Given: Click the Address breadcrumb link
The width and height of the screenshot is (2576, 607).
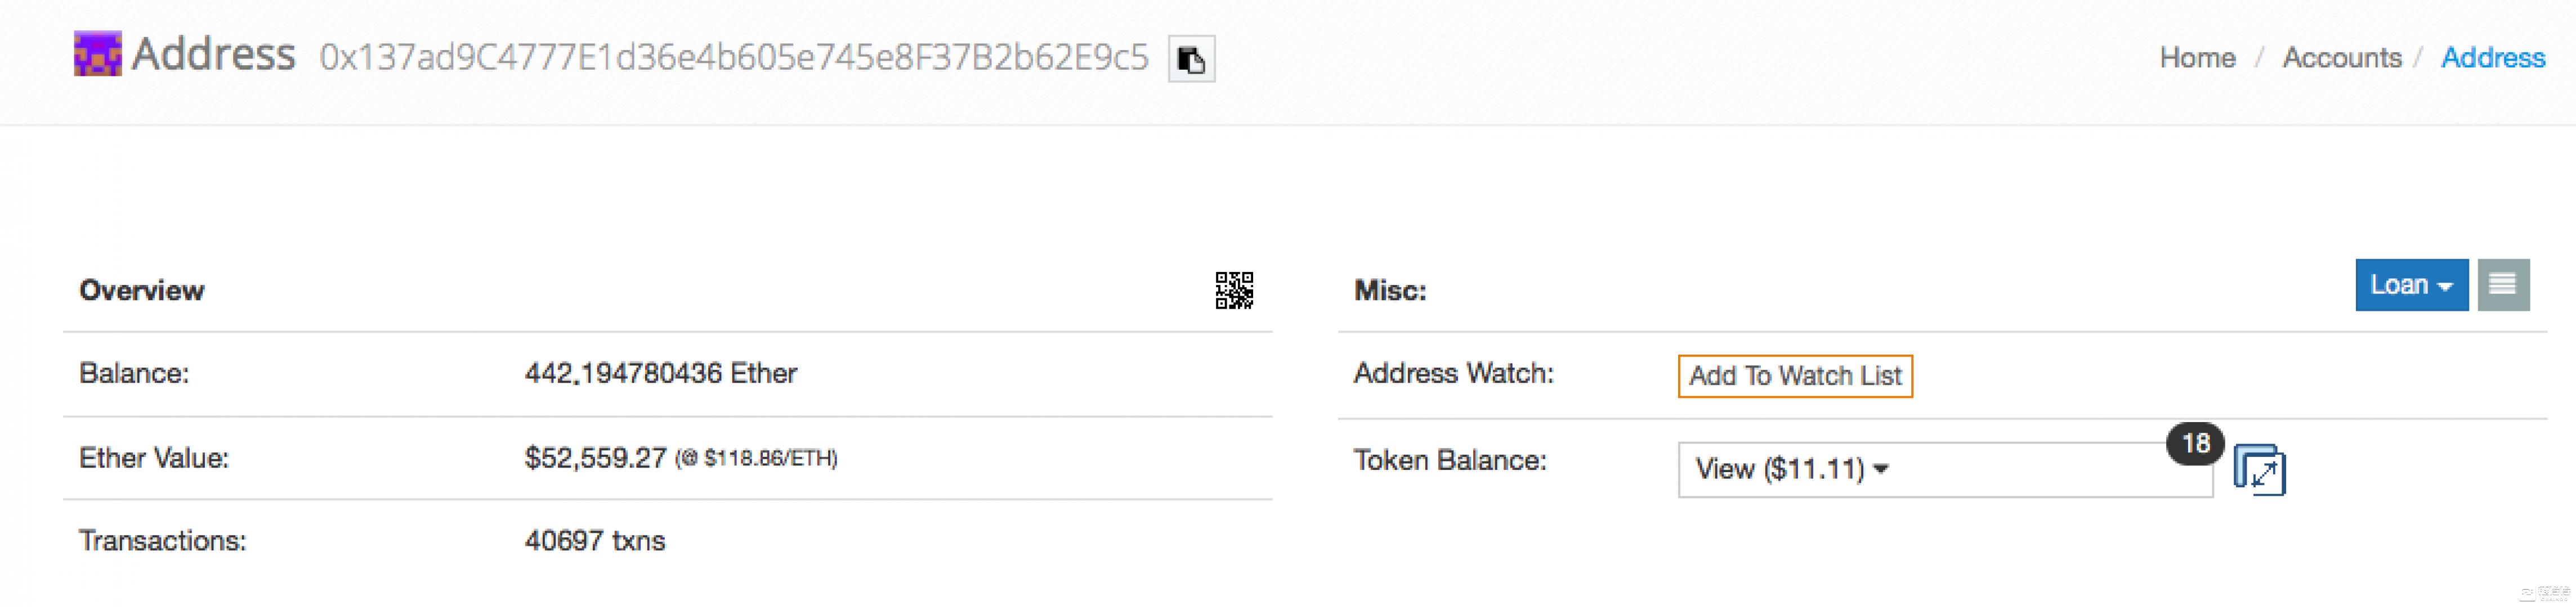Looking at the screenshot, I should [x=2492, y=58].
